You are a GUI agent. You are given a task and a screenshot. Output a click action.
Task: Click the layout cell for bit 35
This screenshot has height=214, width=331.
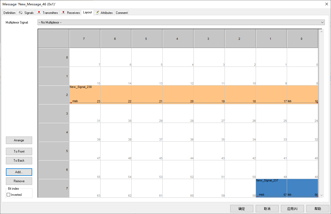(x=209, y=132)
